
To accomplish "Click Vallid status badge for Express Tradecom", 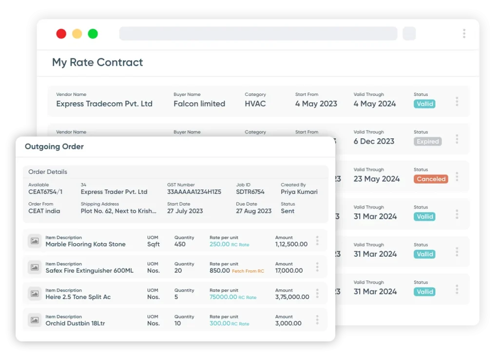I will point(424,104).
